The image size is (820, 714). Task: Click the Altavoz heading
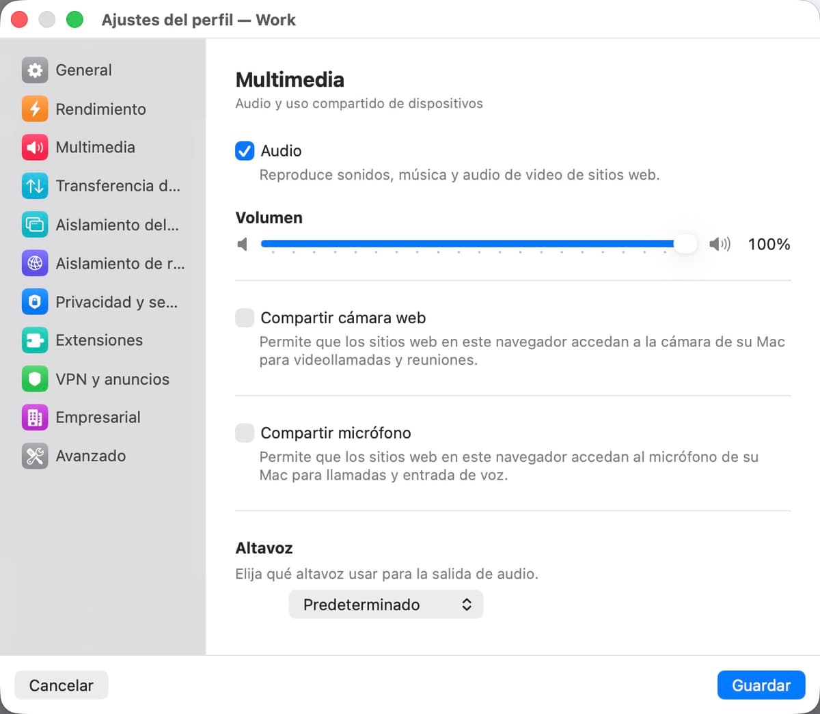(264, 548)
